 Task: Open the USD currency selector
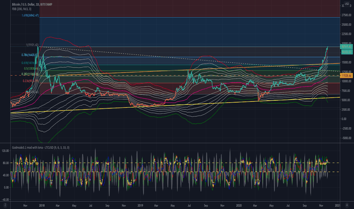coord(347,4)
